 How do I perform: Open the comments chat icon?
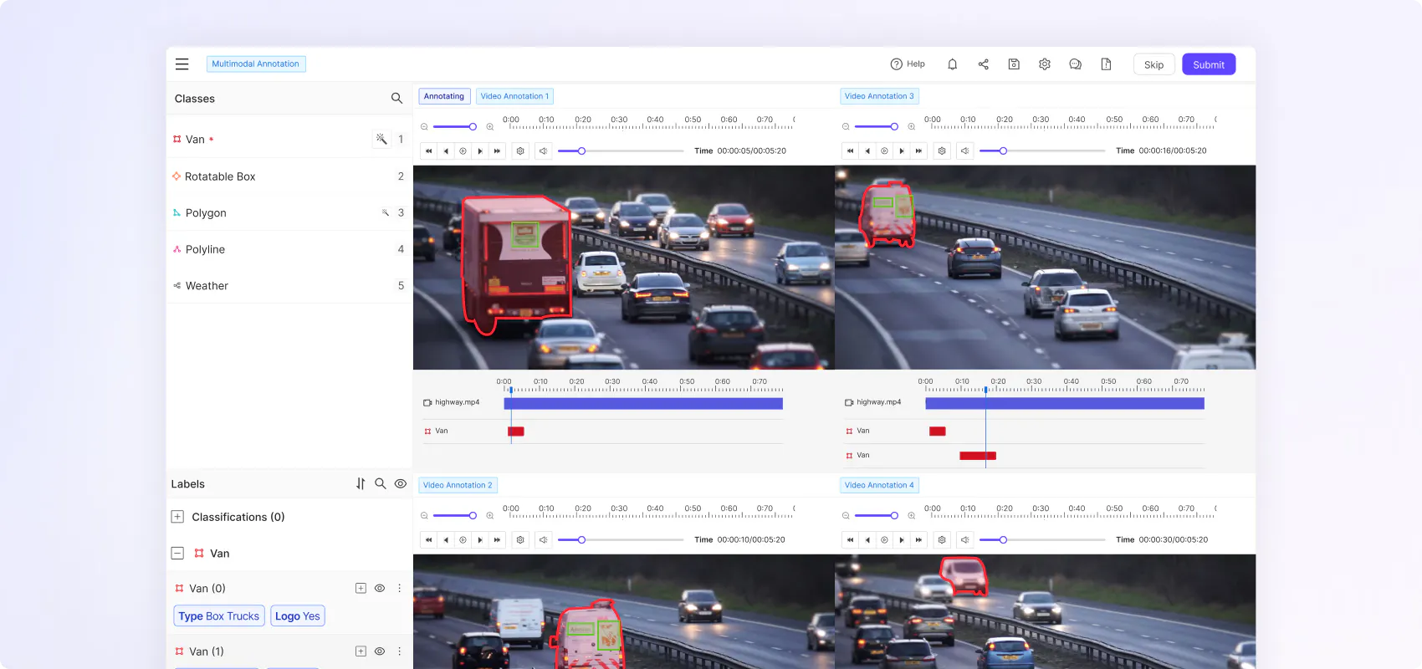coord(1076,64)
